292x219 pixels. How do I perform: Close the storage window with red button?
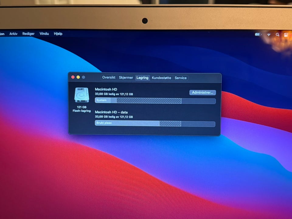pos(73,77)
